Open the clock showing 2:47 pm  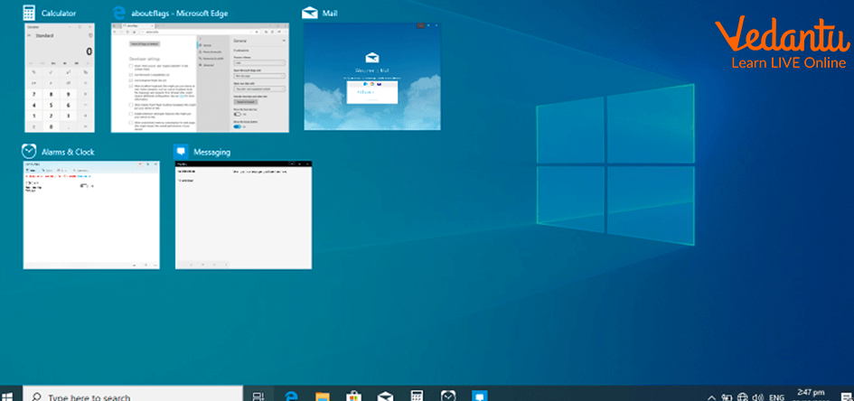click(810, 394)
